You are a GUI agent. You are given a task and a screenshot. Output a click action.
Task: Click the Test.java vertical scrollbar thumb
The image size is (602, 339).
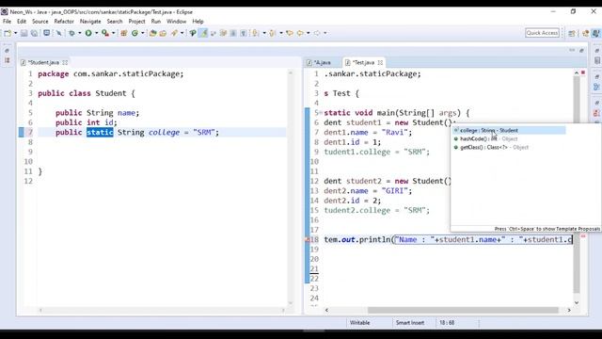point(577,185)
